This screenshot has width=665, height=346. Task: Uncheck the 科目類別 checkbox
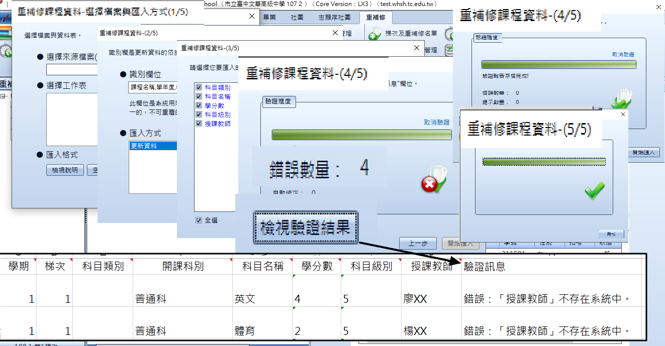tap(199, 87)
